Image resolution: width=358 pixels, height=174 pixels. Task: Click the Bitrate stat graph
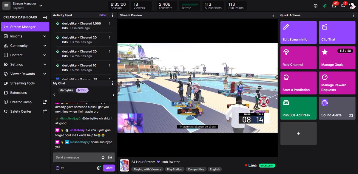coord(190,6)
